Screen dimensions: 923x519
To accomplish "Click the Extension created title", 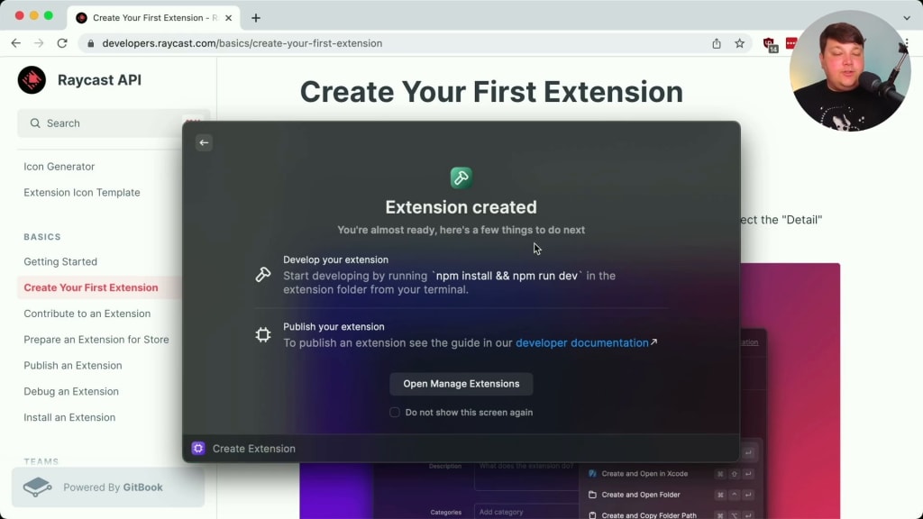I will pos(461,207).
